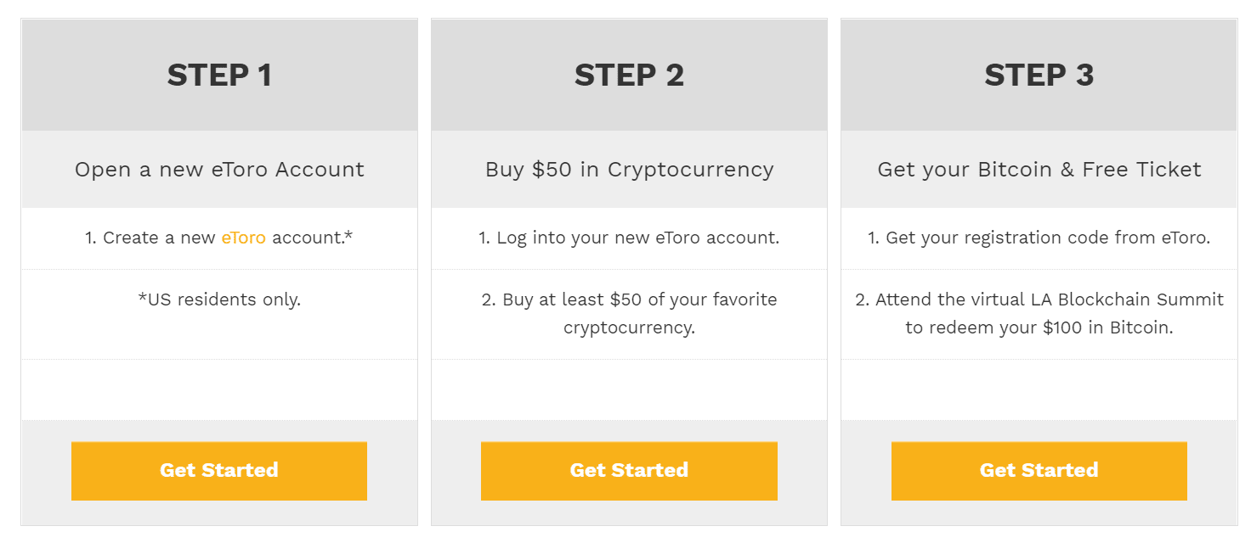1251x543 pixels.
Task: Click the 'Get your Bitcoin & Free Ticket' subtitle
Action: point(1039,170)
